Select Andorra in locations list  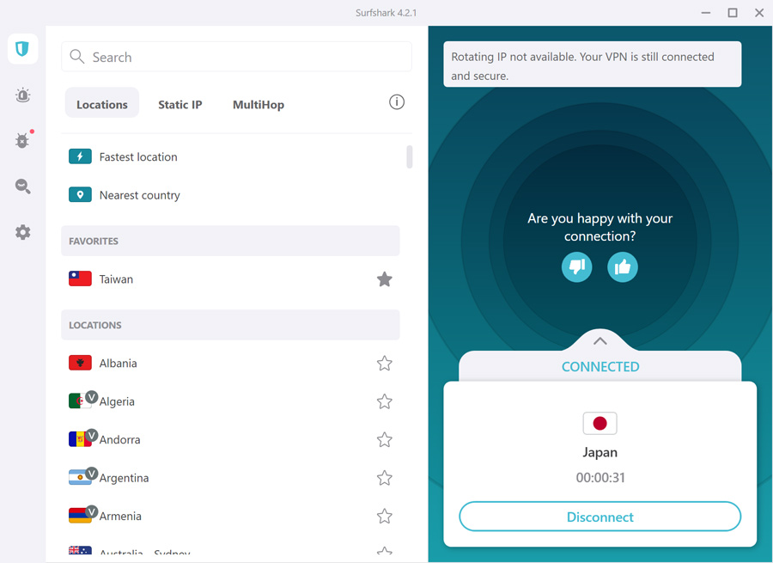click(x=230, y=439)
